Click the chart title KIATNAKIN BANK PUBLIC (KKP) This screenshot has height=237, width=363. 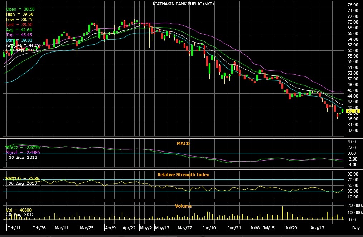pyautogui.click(x=183, y=4)
